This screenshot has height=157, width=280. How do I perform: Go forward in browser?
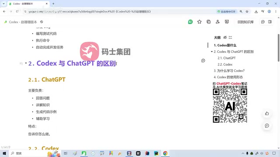point(10,11)
